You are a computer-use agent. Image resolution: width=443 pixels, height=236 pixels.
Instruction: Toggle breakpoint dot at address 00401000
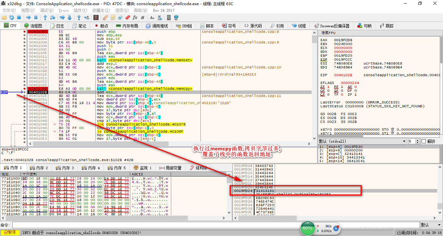[x=24, y=32]
